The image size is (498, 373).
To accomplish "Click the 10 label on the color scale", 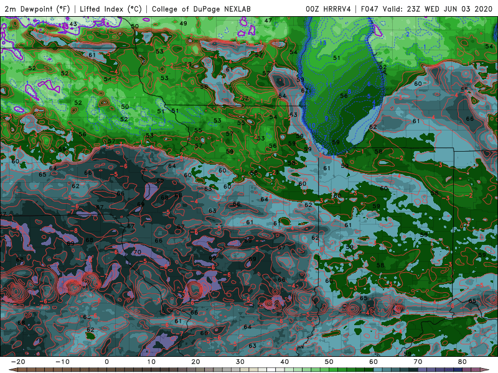I will pos(151,362).
